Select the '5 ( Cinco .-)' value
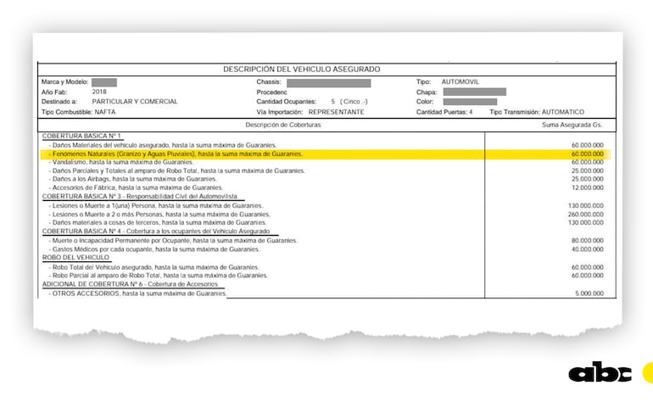The width and height of the screenshot is (653, 413). click(x=349, y=102)
